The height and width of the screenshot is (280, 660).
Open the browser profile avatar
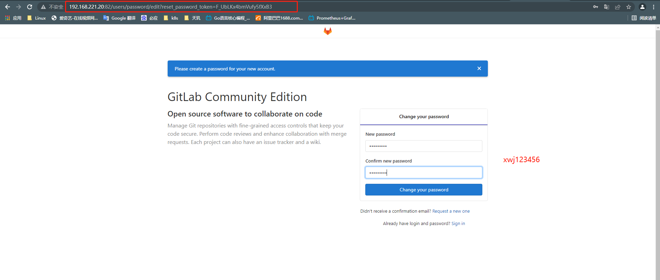click(642, 7)
